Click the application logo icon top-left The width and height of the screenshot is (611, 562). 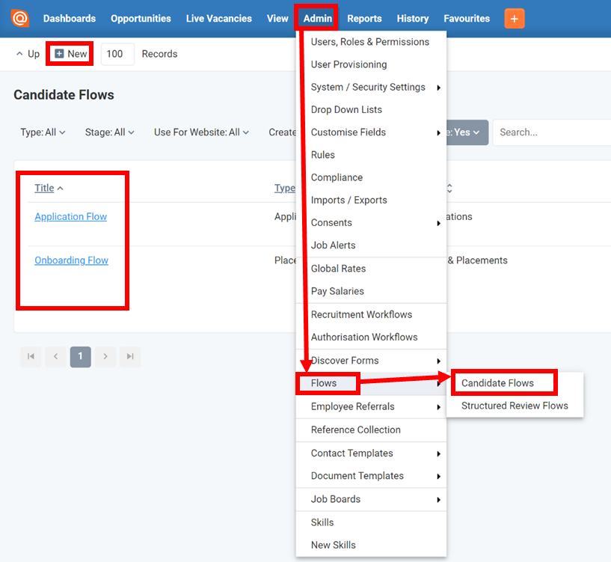[19, 17]
